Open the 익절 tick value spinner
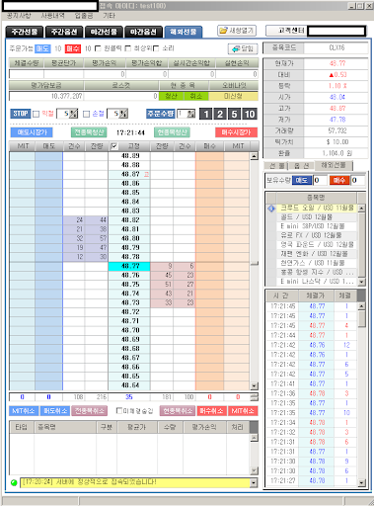 click(74, 114)
